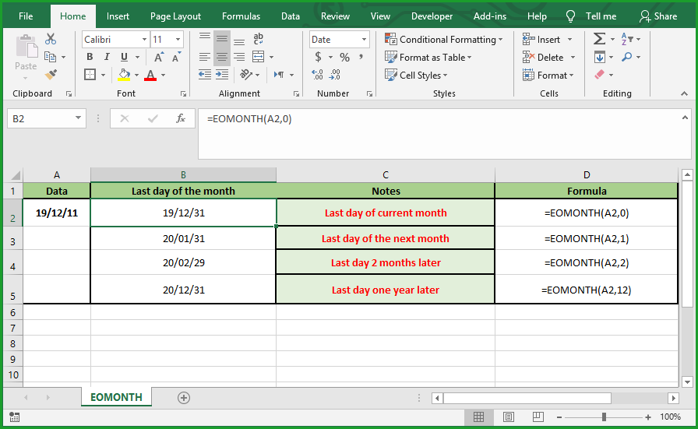698x429 pixels.
Task: Select cell C4 Last day 2 months later
Action: coord(386,262)
